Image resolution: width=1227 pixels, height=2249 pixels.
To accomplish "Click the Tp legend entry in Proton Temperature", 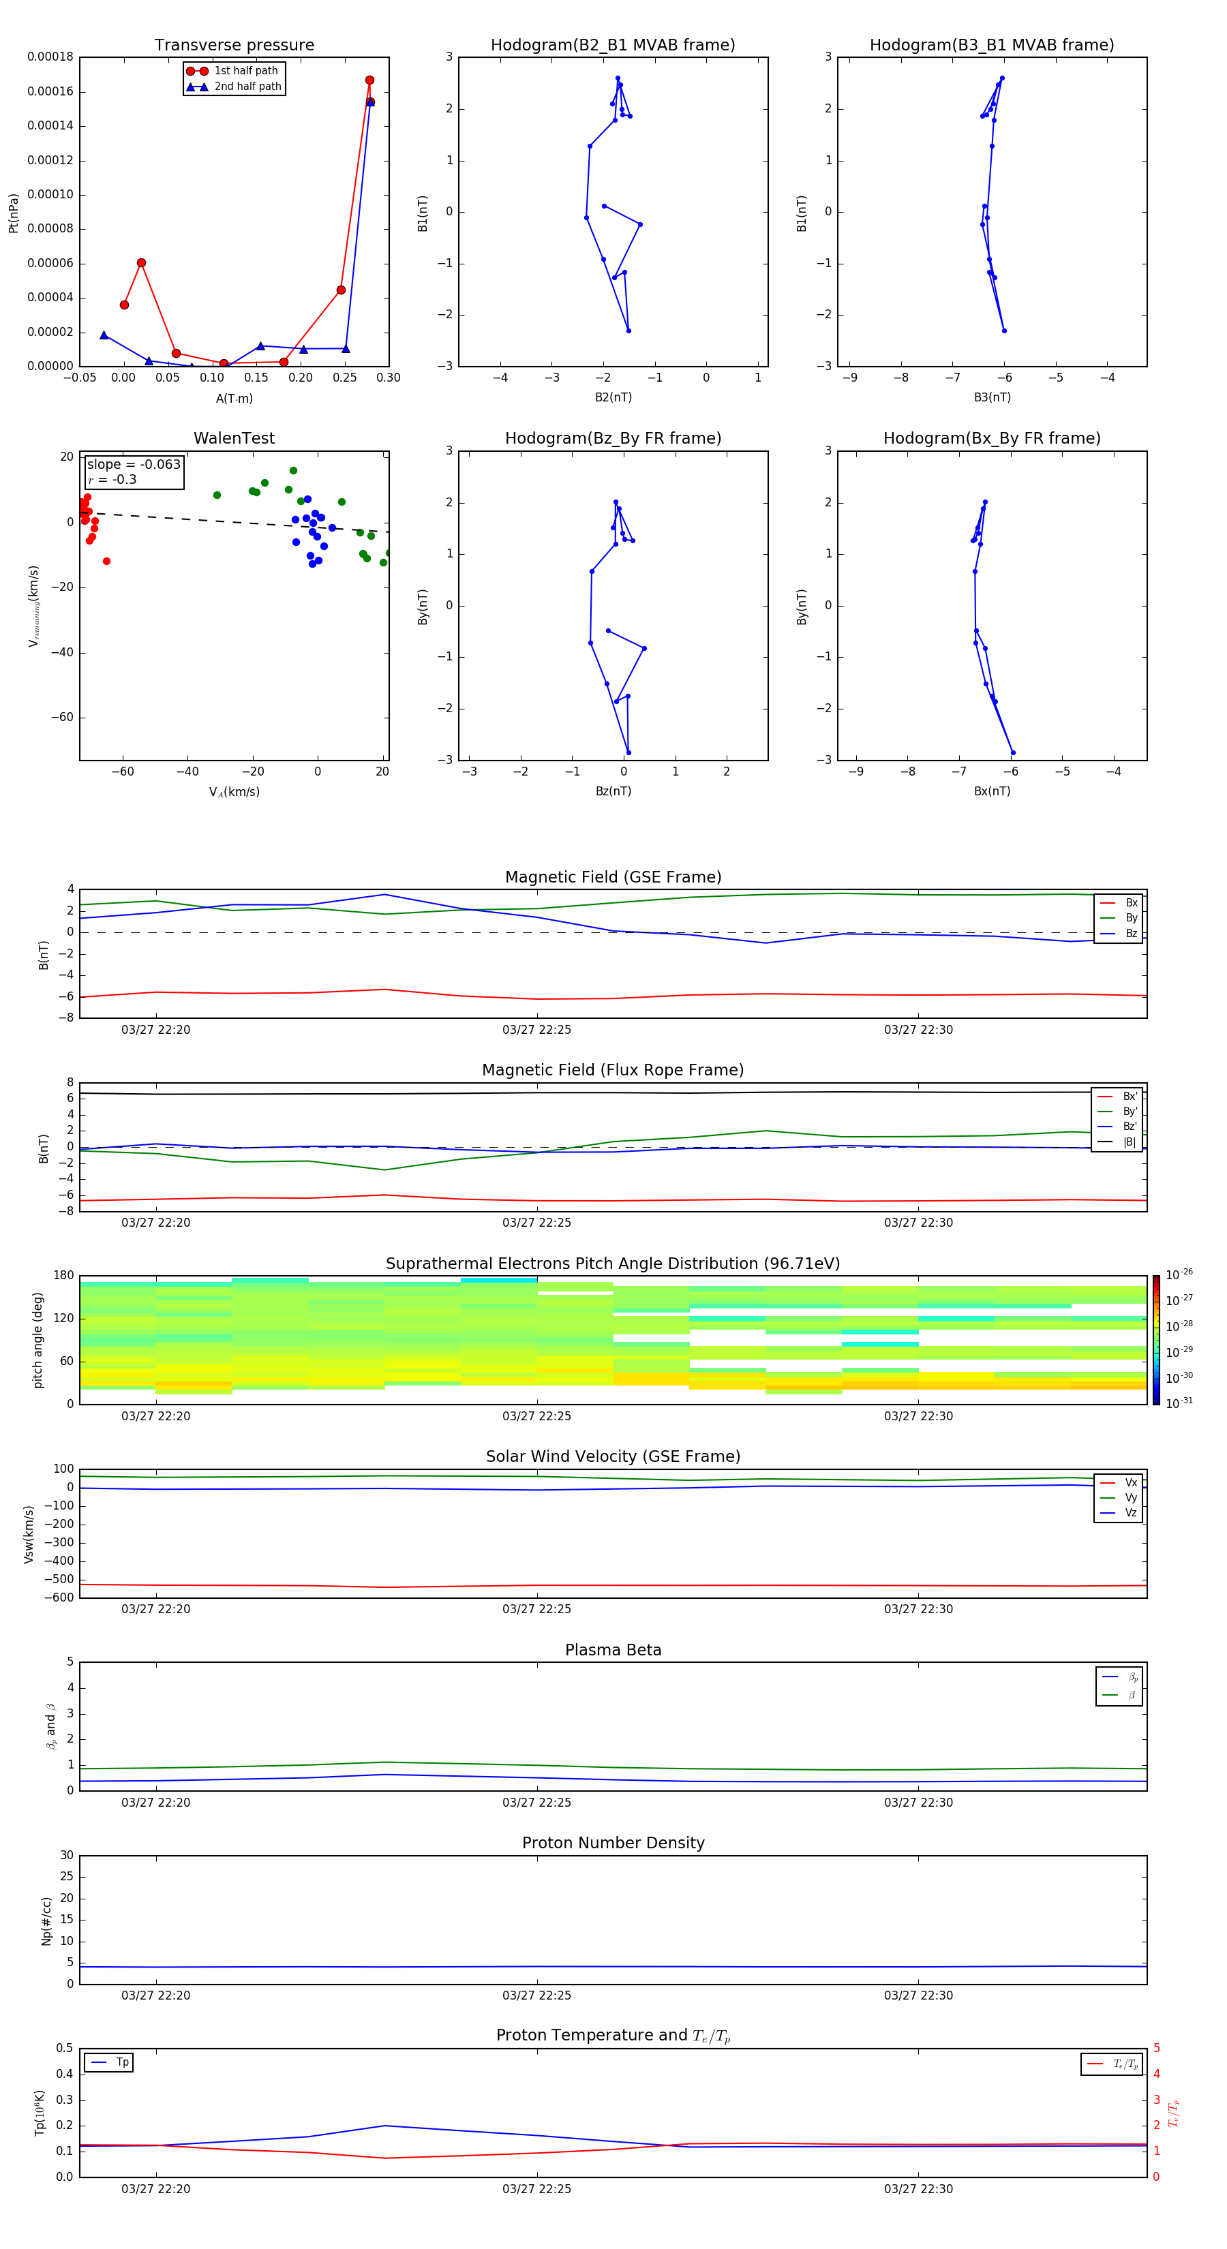I will click(x=109, y=2062).
